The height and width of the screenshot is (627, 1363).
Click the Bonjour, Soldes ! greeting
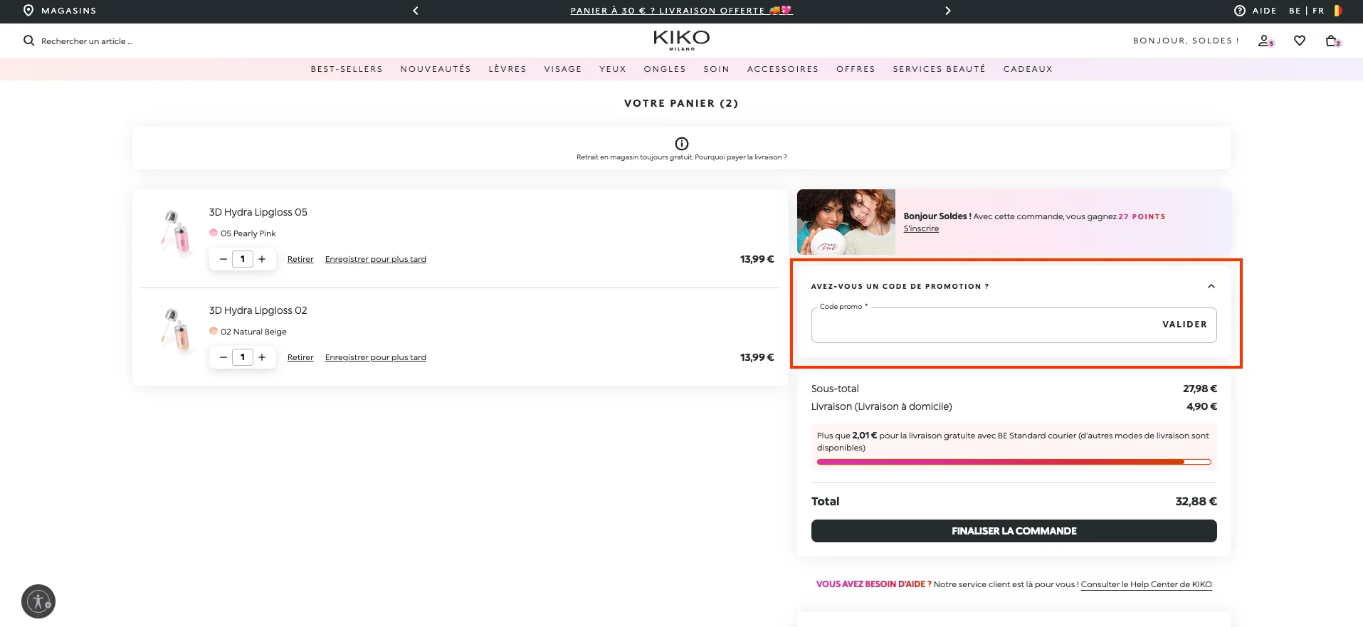tap(1186, 41)
